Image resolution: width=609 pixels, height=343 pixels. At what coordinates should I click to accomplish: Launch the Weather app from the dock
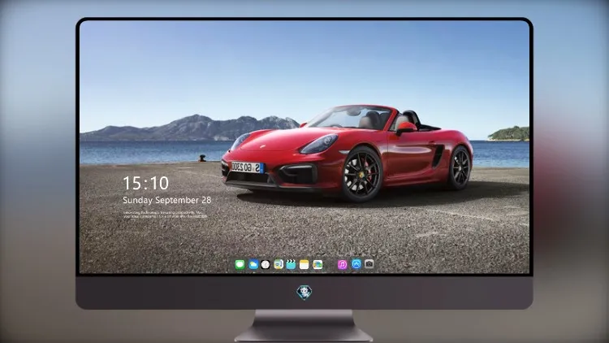253,265
